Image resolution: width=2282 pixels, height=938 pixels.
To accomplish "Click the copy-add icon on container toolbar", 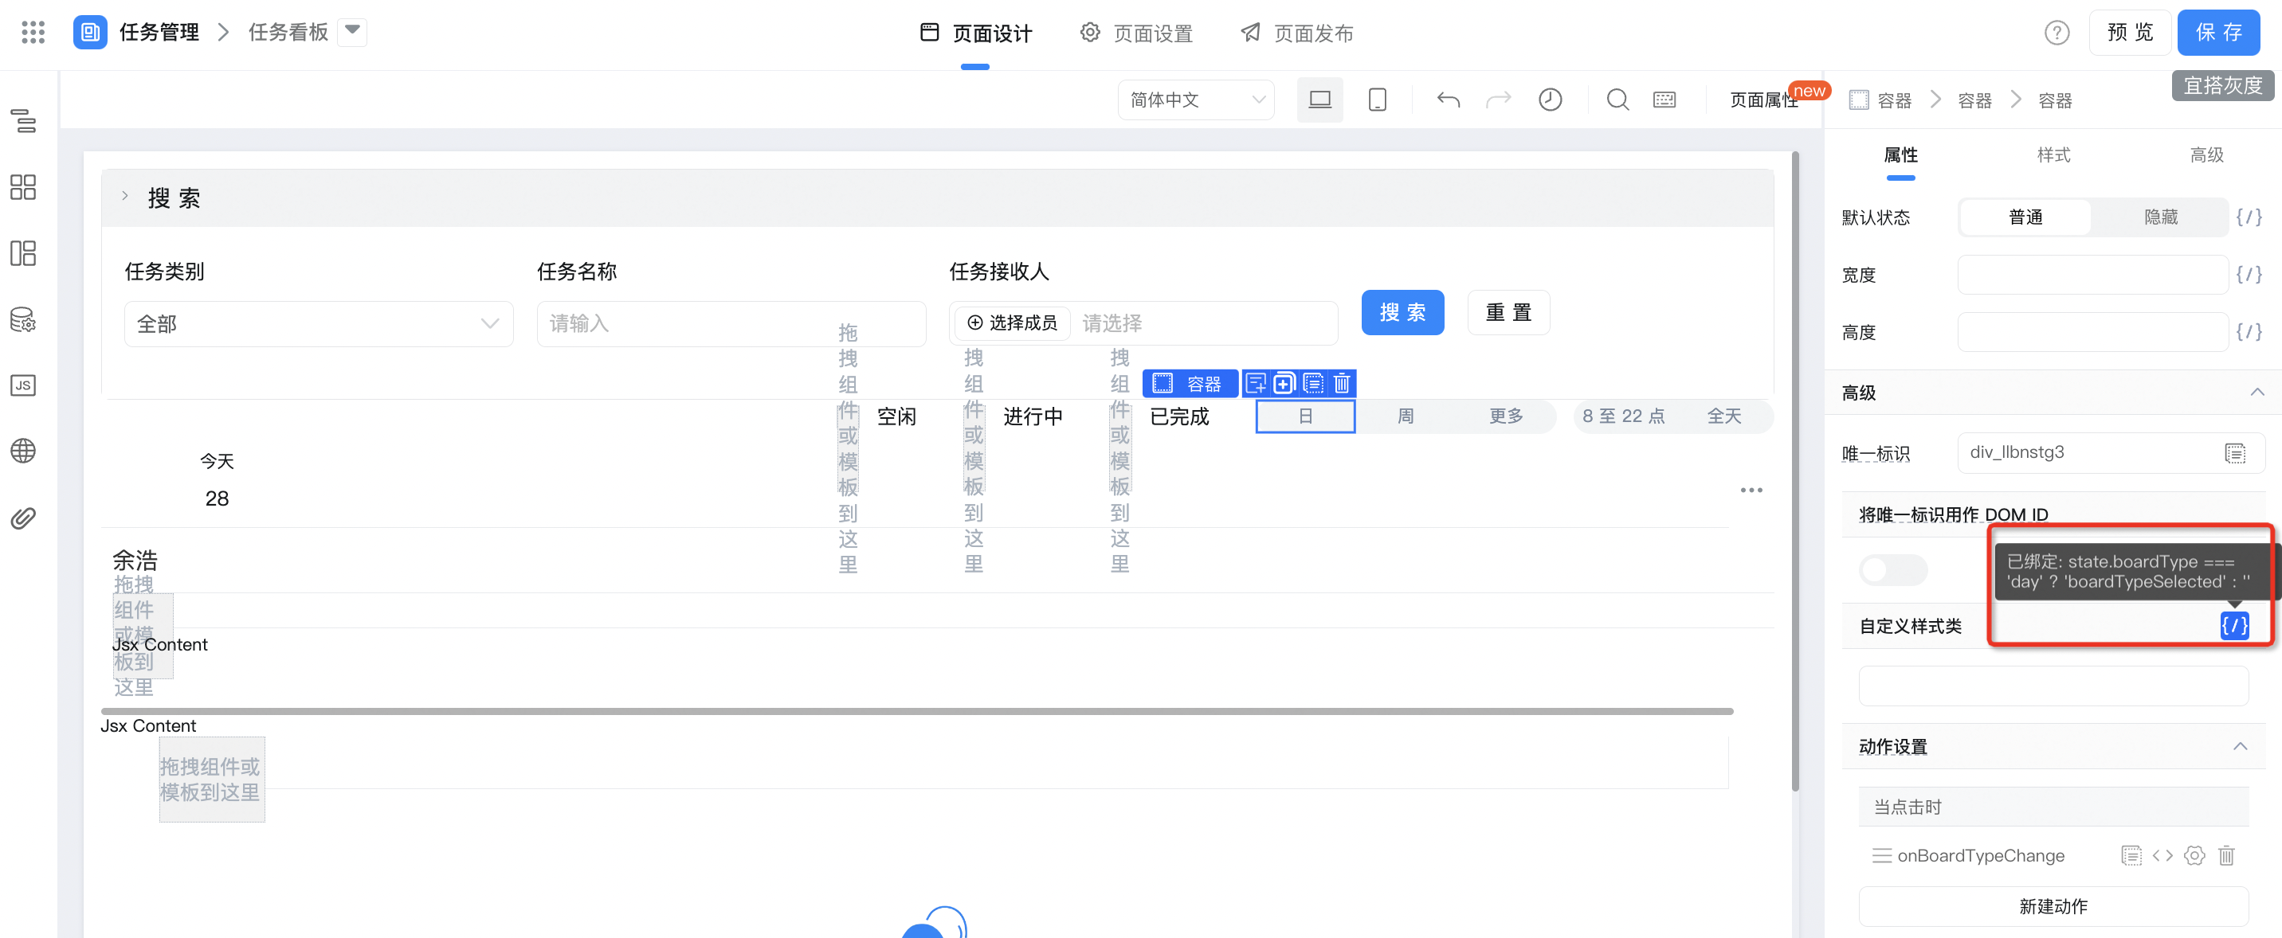I will [1284, 383].
